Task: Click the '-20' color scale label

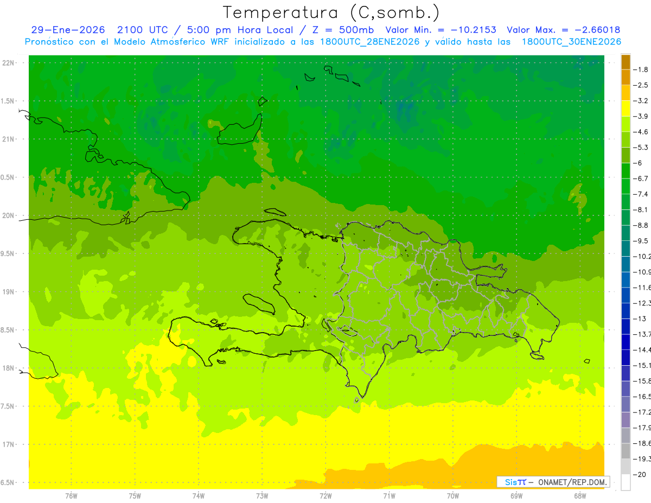Action: click(639, 475)
